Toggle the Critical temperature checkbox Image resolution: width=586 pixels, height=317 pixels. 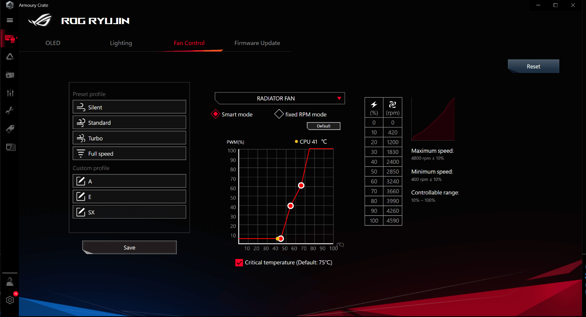click(239, 262)
